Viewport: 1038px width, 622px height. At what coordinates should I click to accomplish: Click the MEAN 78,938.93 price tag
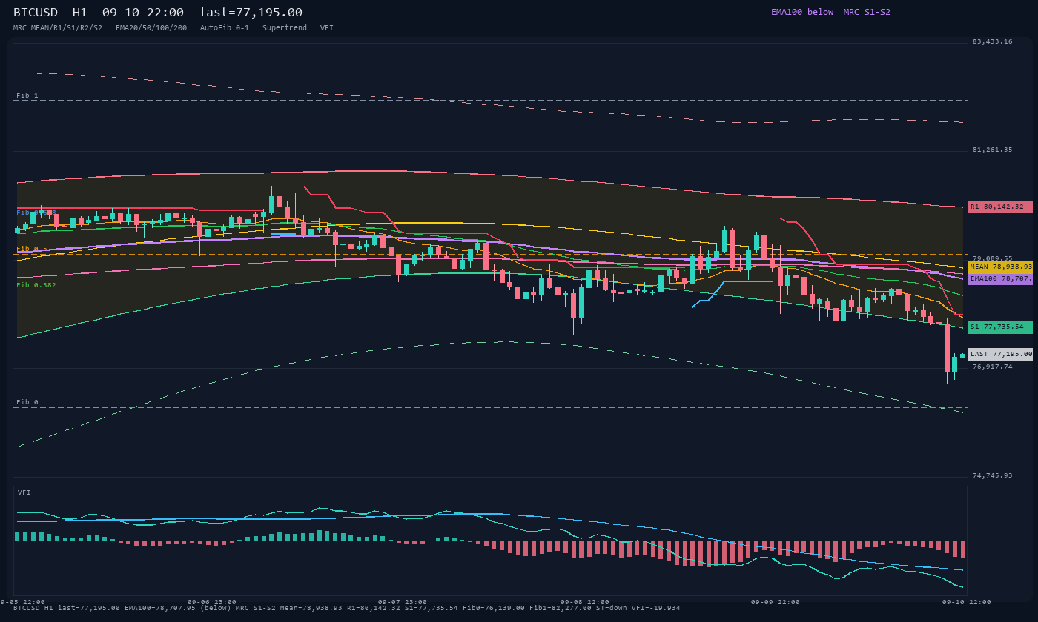pos(1000,267)
